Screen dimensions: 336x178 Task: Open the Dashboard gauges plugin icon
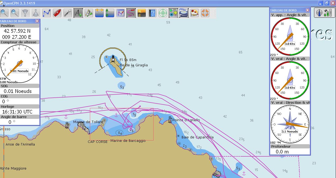(173, 13)
